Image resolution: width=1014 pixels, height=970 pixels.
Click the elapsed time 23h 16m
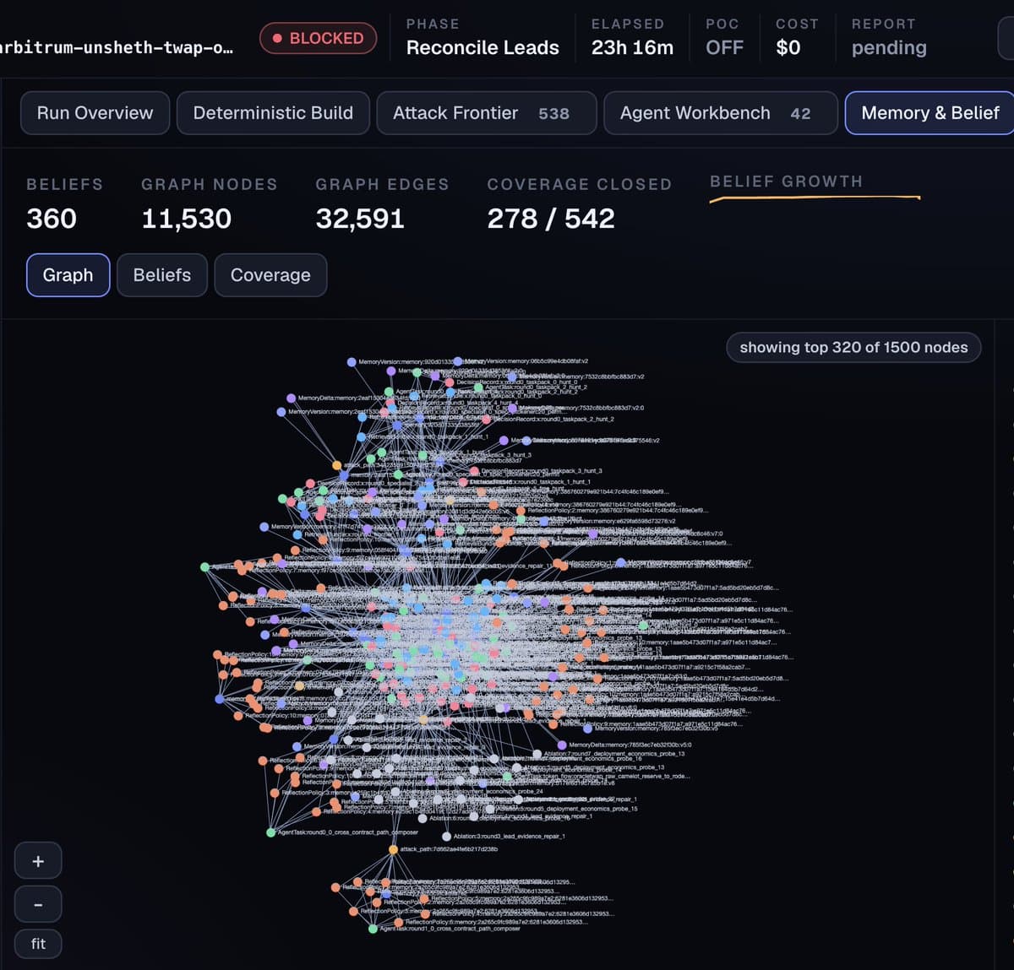point(632,47)
